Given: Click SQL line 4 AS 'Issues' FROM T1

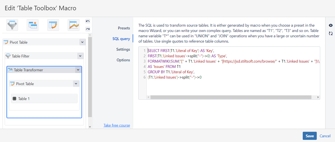Looking at the screenshot, I should pos(164,67).
